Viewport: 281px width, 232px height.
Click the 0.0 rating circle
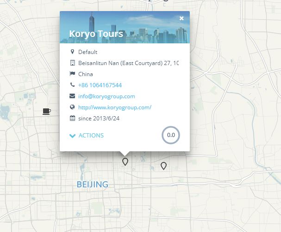[171, 135]
